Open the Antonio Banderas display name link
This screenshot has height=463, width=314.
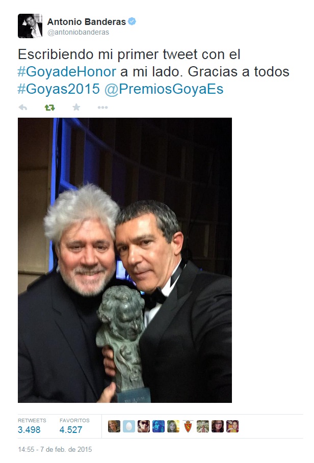(87, 22)
